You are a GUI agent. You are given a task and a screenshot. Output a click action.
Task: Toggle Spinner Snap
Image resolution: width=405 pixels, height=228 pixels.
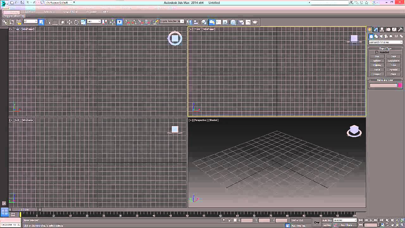tap(148, 22)
